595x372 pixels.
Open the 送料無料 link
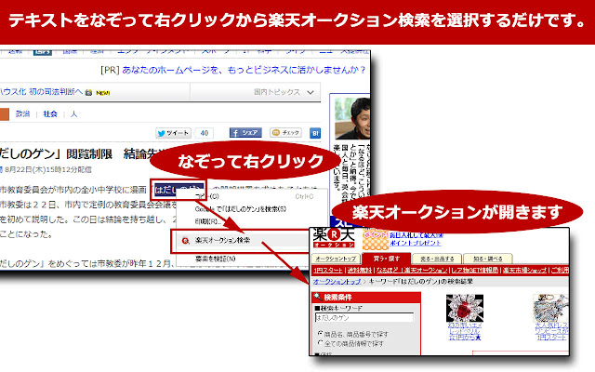pos(360,270)
